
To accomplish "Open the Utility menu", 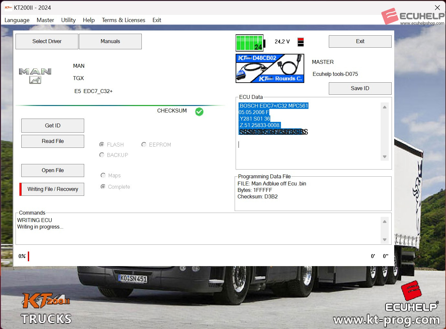I will click(x=68, y=20).
